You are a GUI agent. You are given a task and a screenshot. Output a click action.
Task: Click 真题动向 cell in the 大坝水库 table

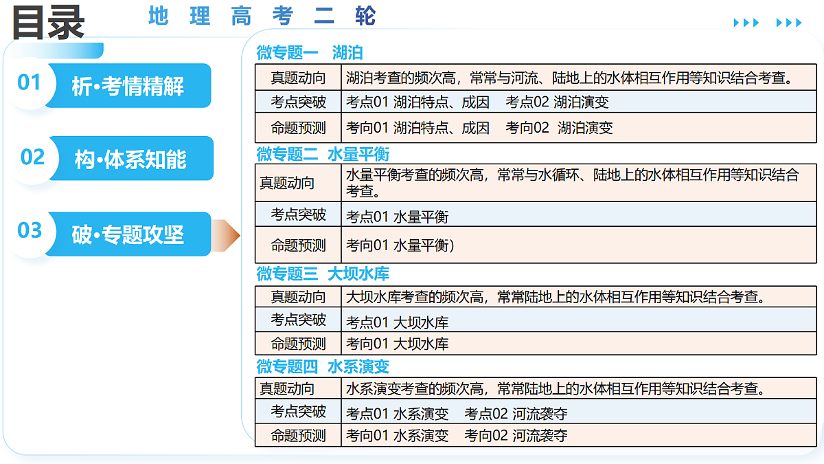[x=299, y=297]
